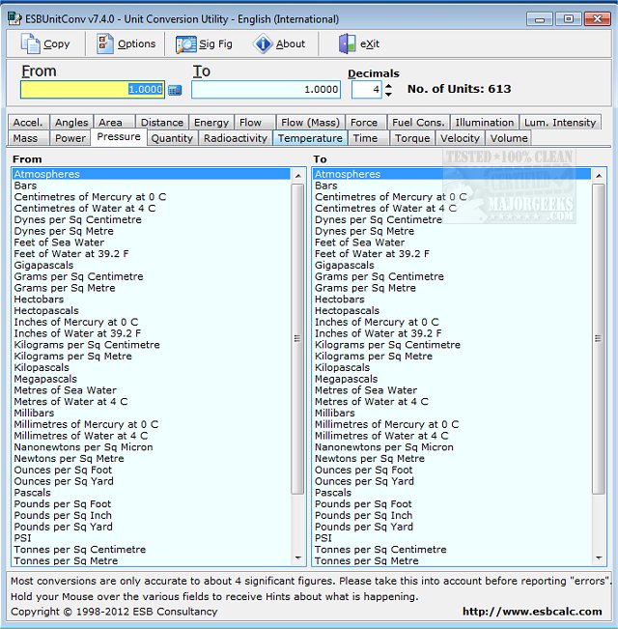Screen dimensions: 618x629
Task: Switch to the Power tab
Action: tap(70, 138)
